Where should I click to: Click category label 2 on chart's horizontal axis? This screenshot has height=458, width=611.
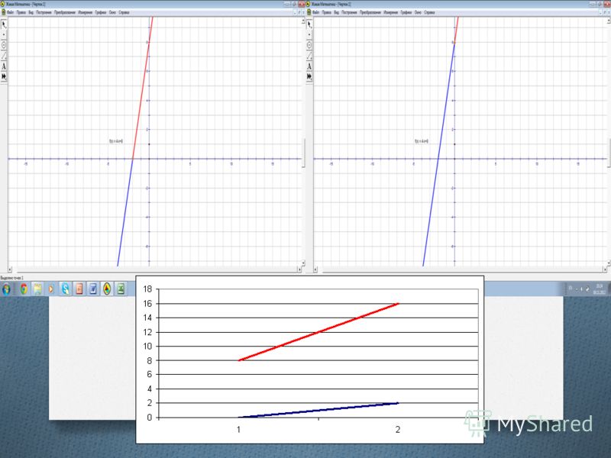click(398, 430)
